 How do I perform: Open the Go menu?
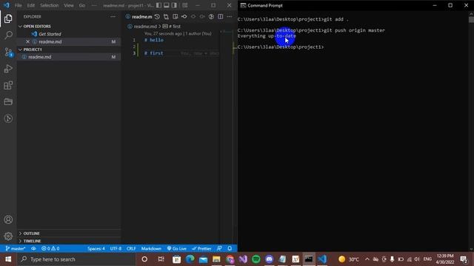coord(82,5)
